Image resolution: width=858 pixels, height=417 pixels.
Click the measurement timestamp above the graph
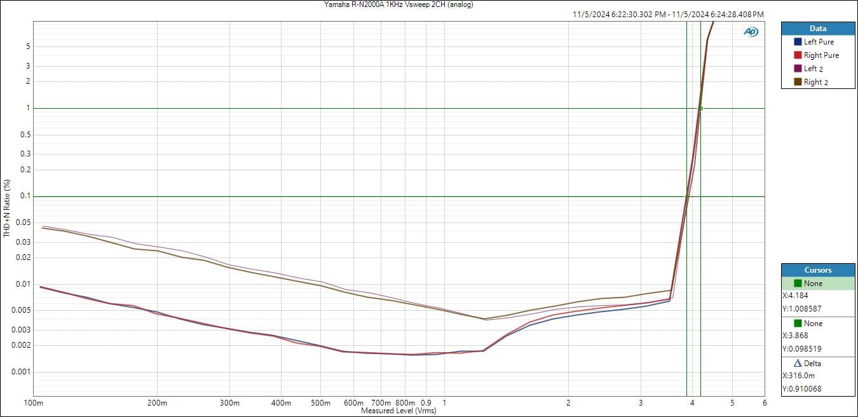[668, 14]
